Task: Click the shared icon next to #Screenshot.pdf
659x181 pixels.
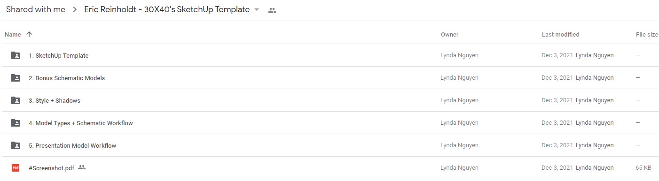Action: coord(82,167)
